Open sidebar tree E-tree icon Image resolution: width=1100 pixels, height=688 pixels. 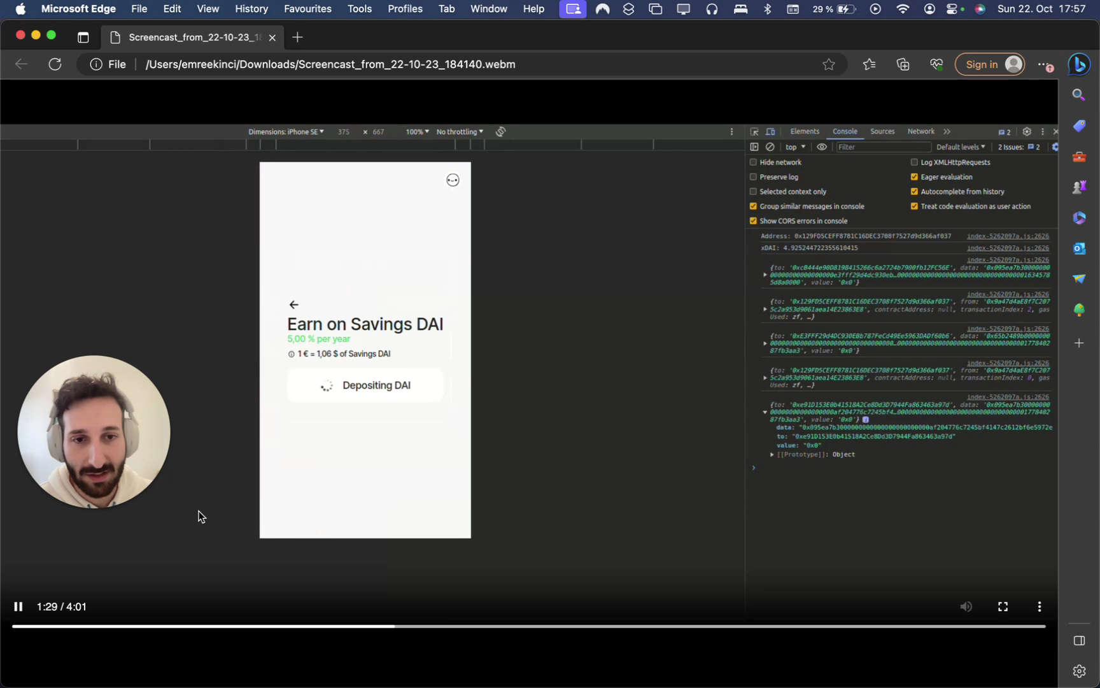click(1078, 310)
